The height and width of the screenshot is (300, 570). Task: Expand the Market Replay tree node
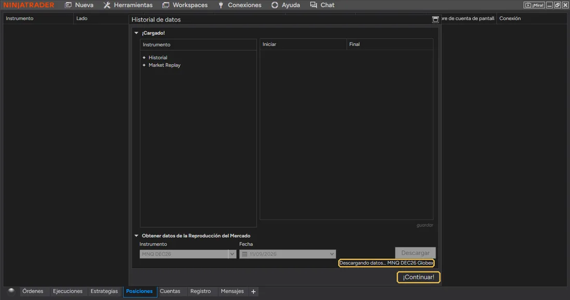(x=144, y=65)
